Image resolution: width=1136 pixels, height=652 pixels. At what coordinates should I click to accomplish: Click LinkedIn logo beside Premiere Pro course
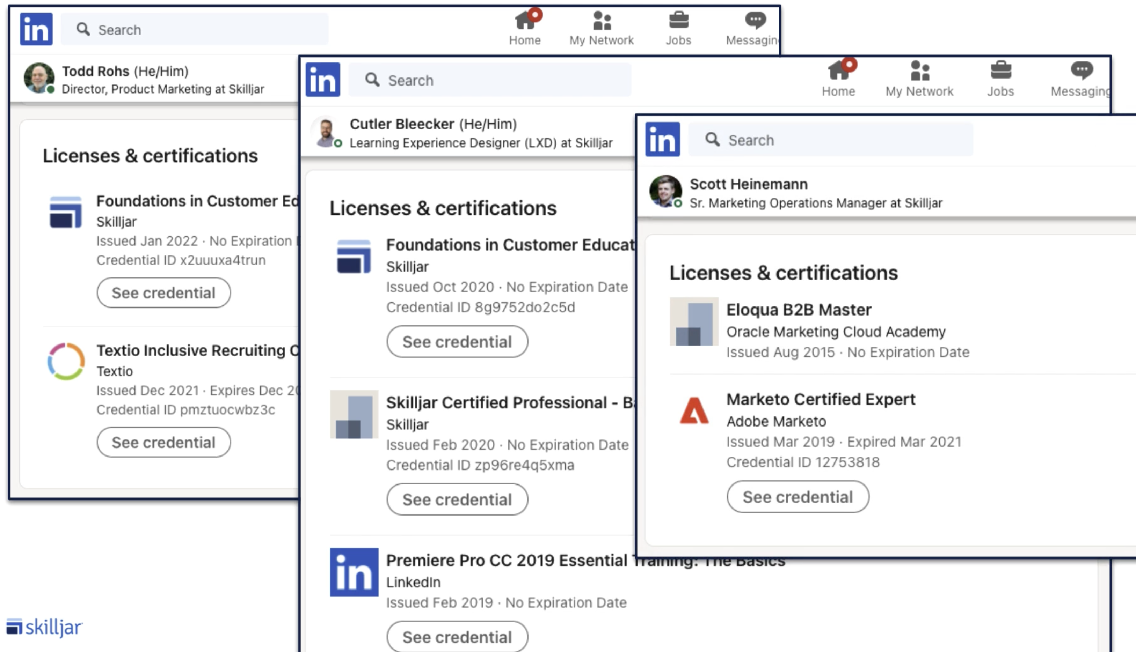click(354, 572)
